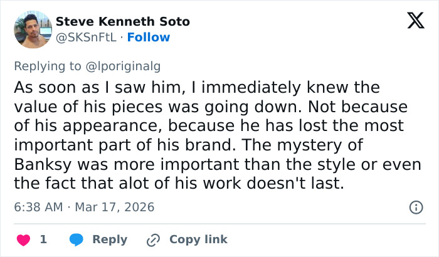Open the Steve Kenneth Soto display name
Viewport: 439px width, 257px height.
123,22
